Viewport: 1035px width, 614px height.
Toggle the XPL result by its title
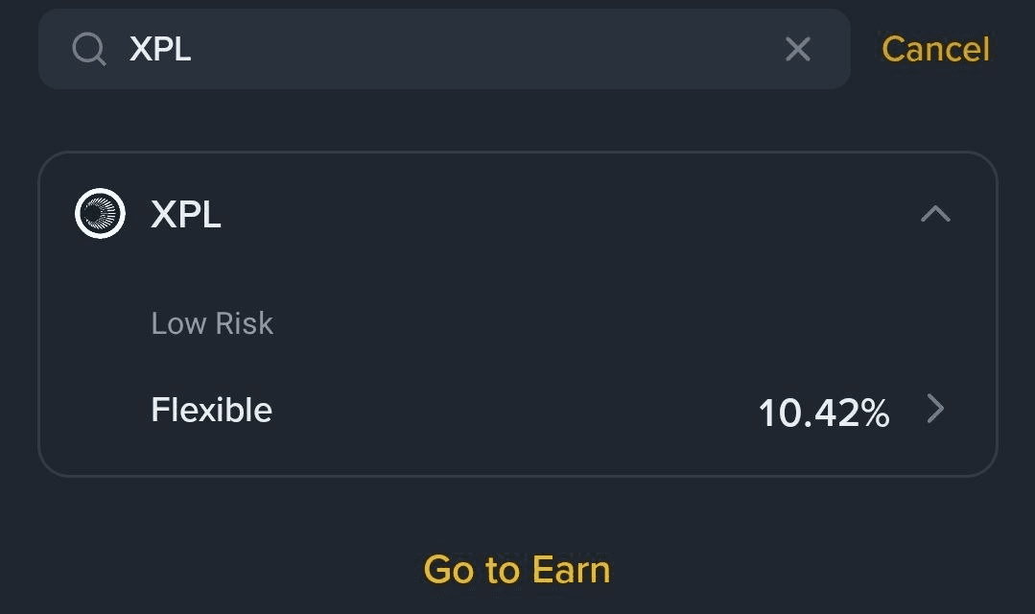(185, 214)
